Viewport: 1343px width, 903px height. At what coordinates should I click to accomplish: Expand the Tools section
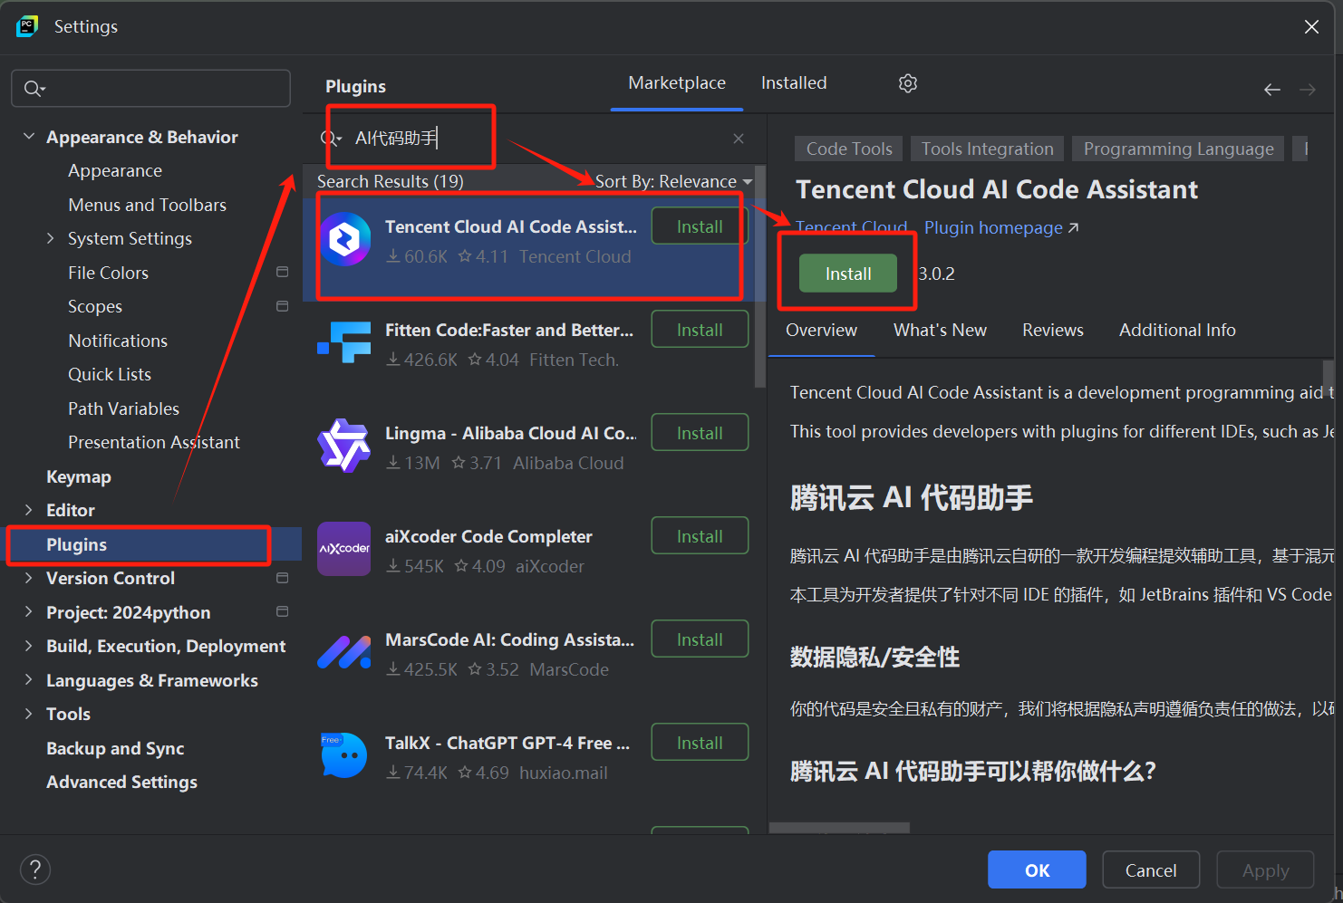coord(29,714)
